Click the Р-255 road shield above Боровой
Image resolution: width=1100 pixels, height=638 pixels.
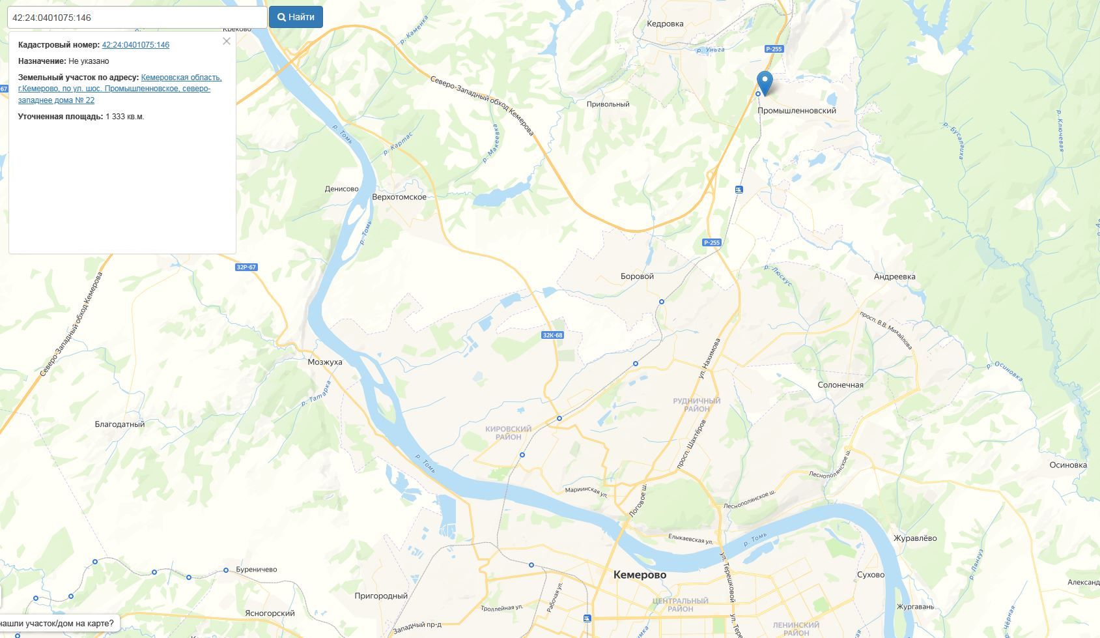pos(712,242)
